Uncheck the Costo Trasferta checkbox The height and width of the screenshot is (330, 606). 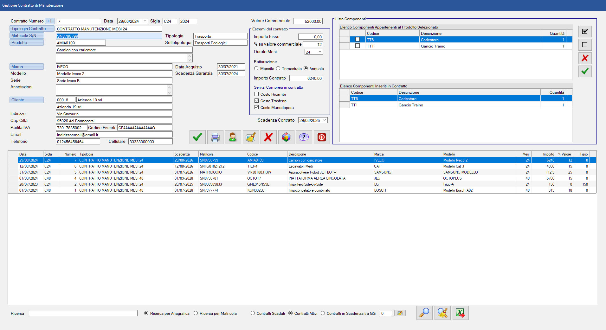[257, 101]
